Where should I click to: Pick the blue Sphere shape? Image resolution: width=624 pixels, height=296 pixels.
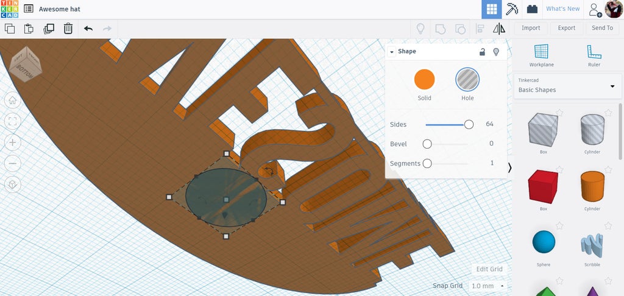point(544,242)
